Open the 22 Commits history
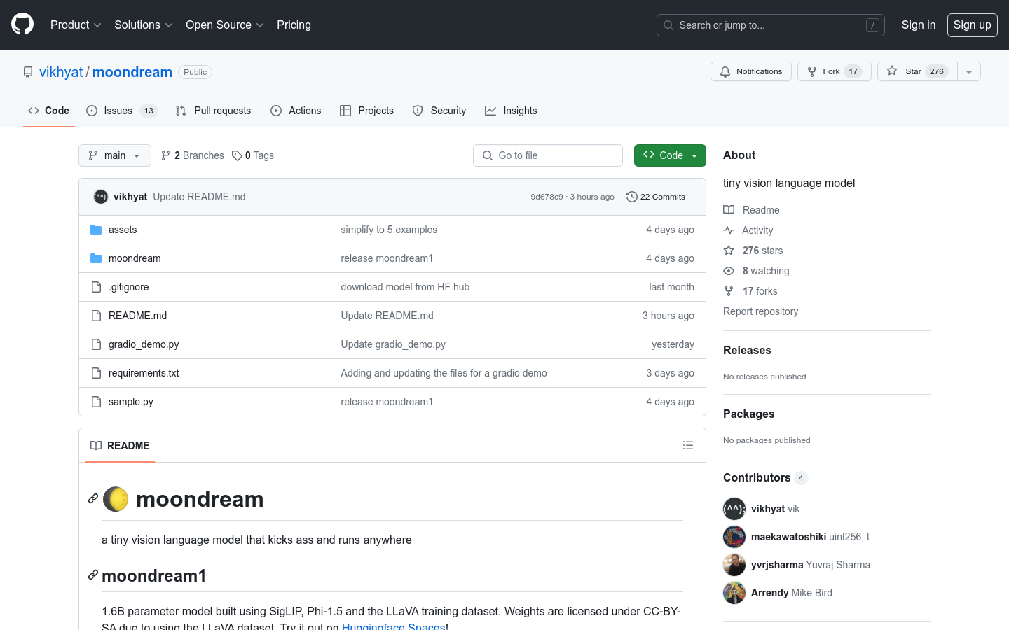The image size is (1009, 630). click(656, 197)
